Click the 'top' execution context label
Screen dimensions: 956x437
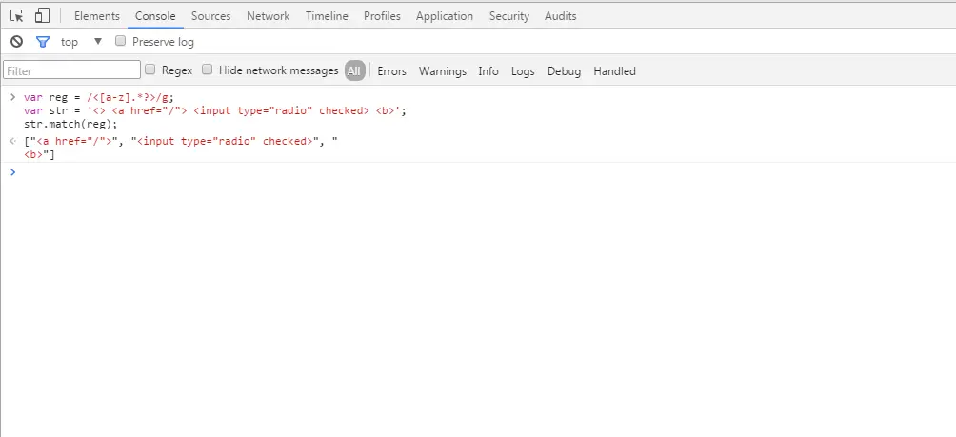click(x=69, y=42)
